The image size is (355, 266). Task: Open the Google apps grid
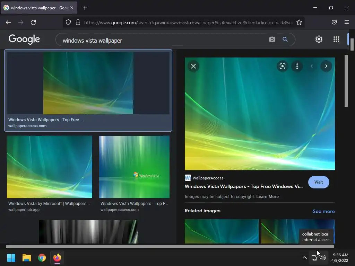click(x=336, y=39)
